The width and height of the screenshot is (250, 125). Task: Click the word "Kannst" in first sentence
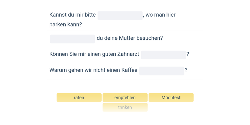click(x=57, y=15)
